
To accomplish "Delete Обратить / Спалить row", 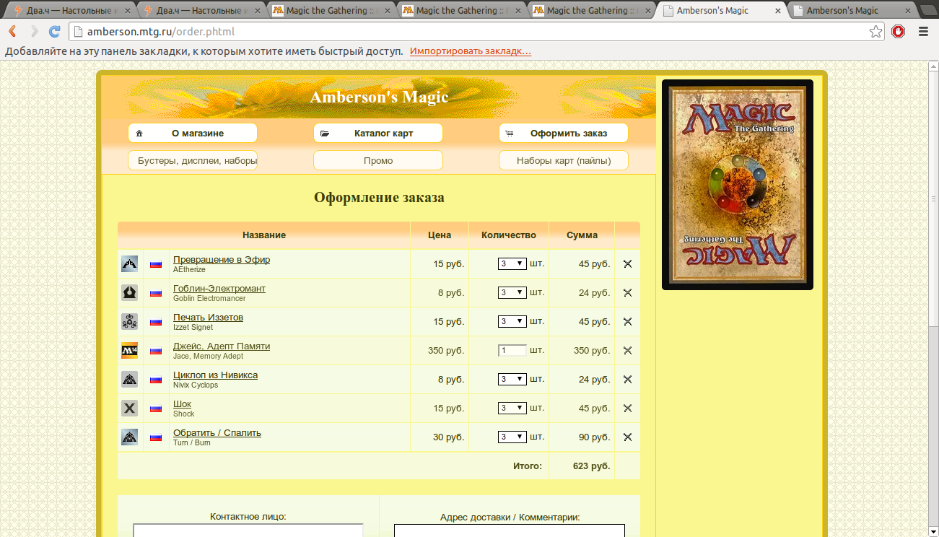I will coord(627,437).
